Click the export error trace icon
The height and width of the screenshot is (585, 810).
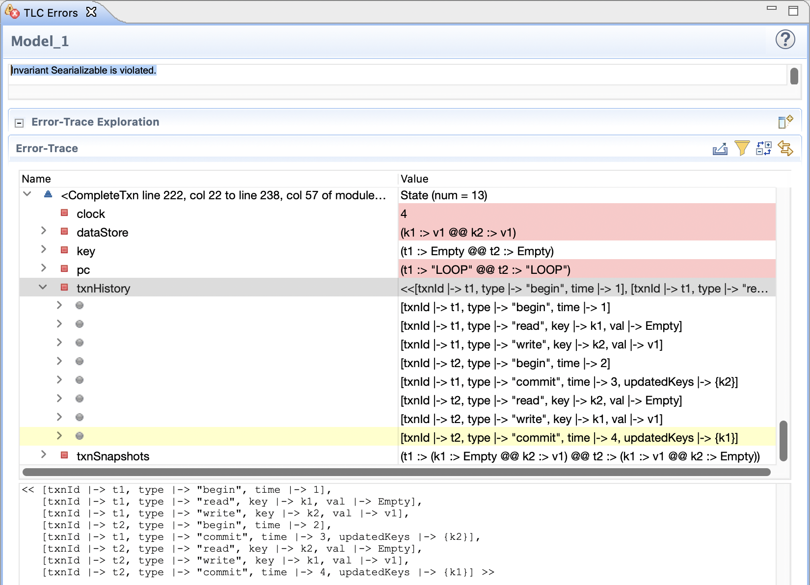click(720, 148)
